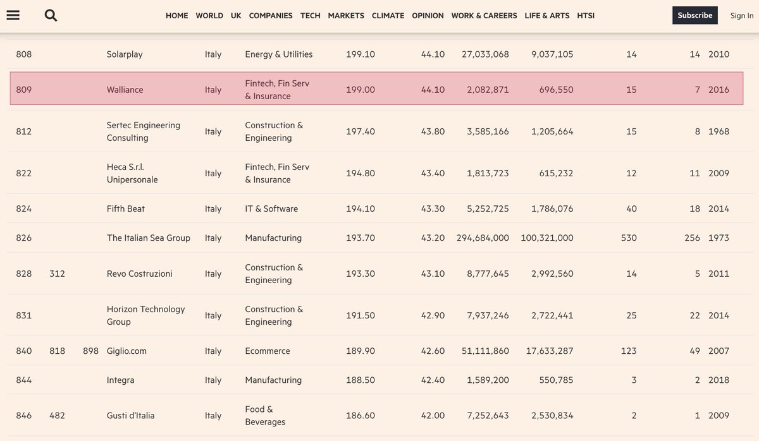The width and height of the screenshot is (759, 441).
Task: Select the Horizon Technology Group name
Action: [x=146, y=315]
